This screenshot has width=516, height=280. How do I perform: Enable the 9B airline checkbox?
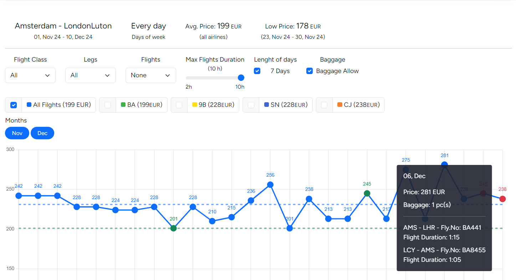179,105
